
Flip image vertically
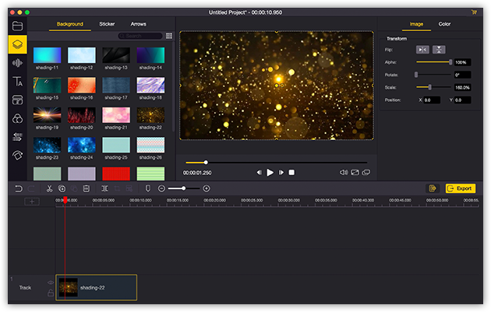coord(440,50)
